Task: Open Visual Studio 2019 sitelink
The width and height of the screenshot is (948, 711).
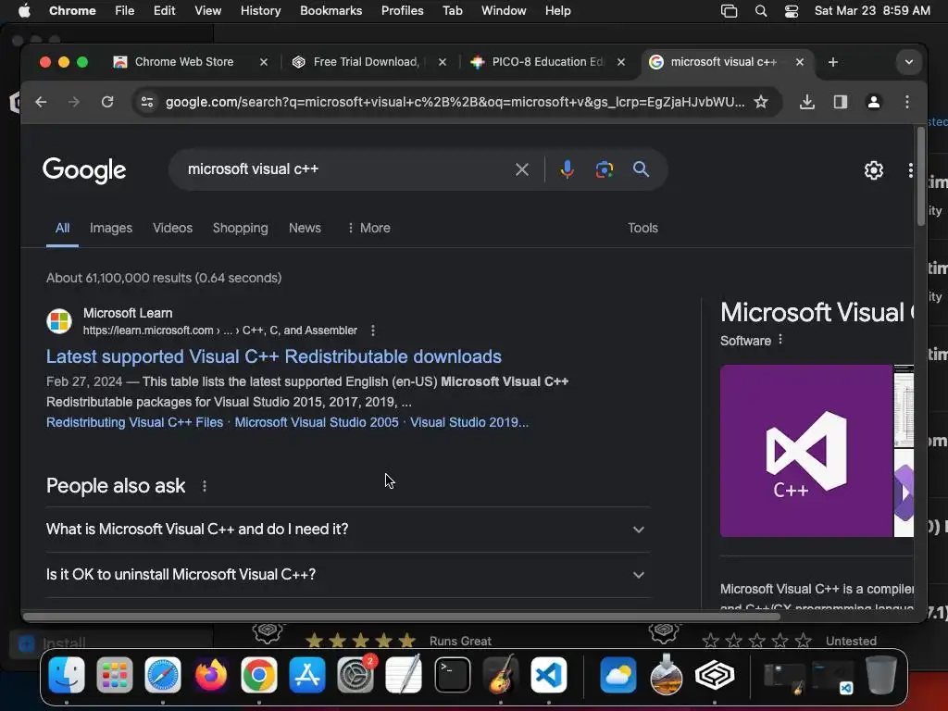Action: (x=469, y=422)
